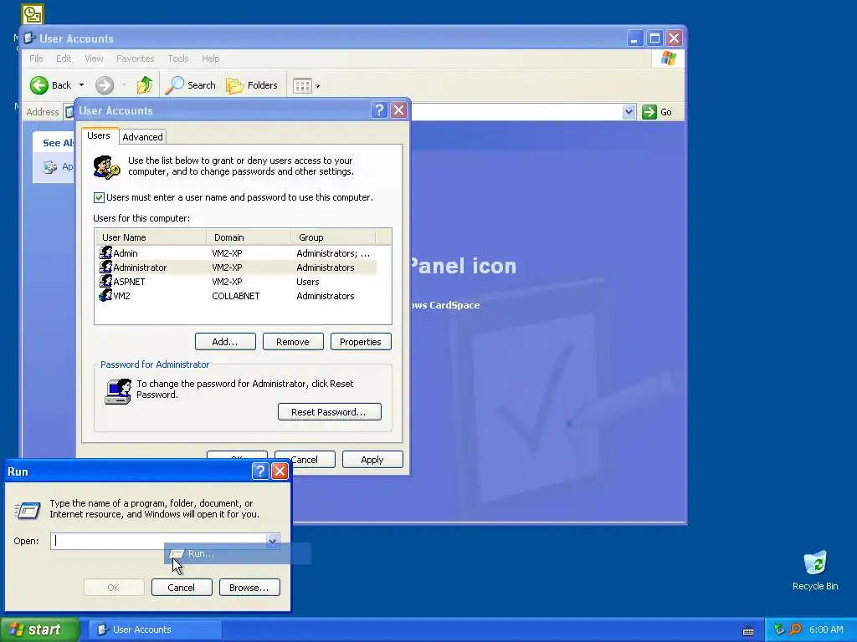Click the computer user password icon
857x642 pixels.
118,391
